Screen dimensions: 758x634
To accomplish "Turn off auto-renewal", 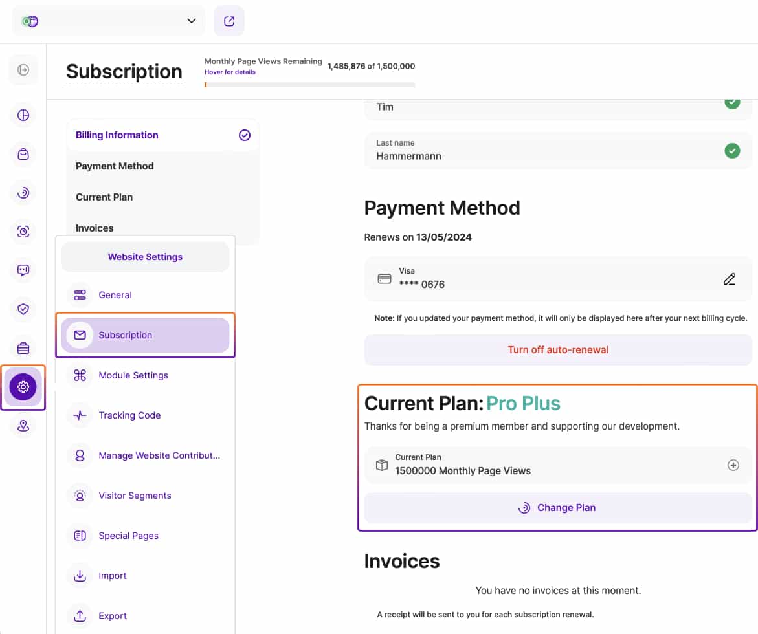I will (x=558, y=350).
